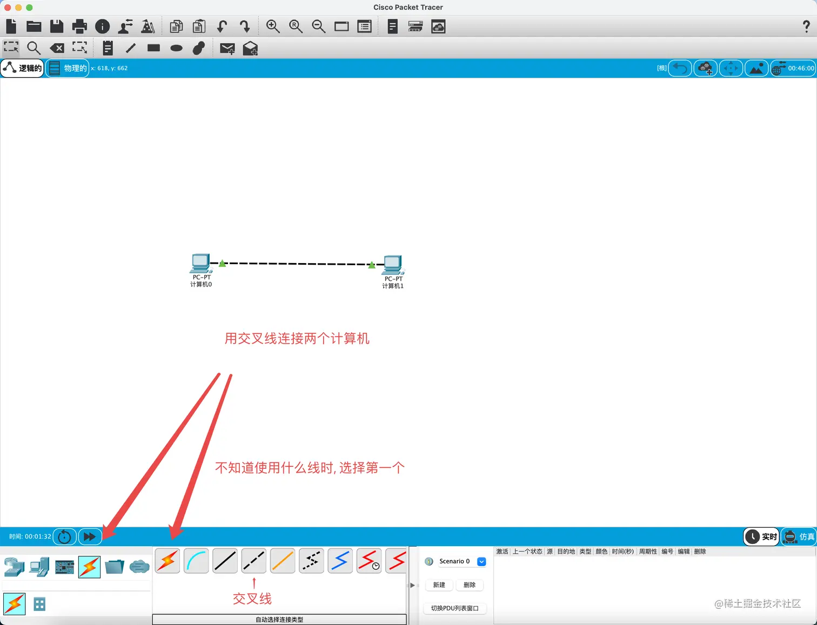Click the Redo arrow icon
This screenshot has height=625, width=817.
point(245,26)
